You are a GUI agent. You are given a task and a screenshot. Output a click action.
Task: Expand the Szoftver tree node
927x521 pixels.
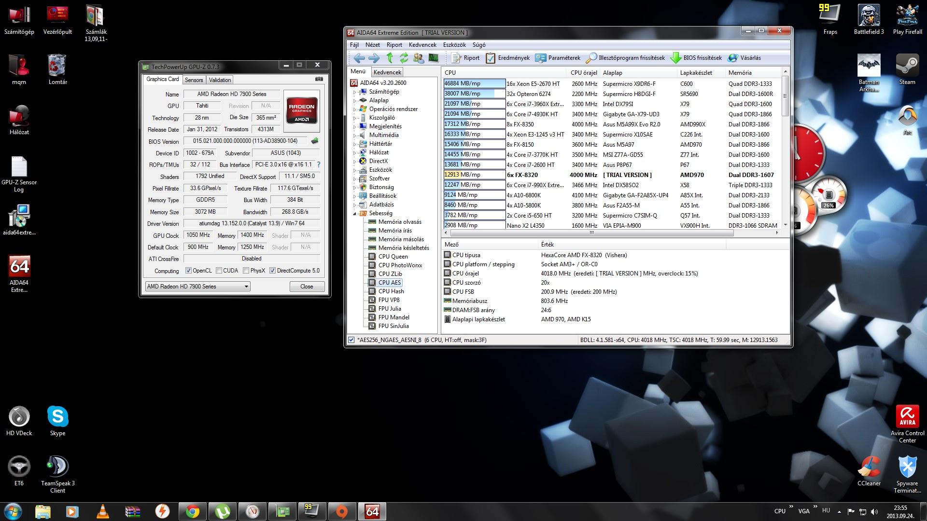tap(354, 178)
